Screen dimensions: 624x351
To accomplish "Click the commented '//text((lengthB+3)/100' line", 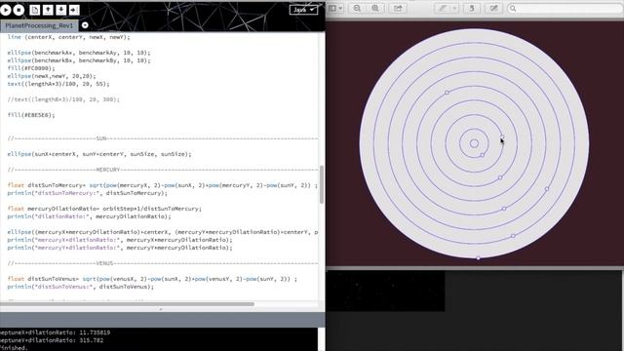I will coord(63,99).
